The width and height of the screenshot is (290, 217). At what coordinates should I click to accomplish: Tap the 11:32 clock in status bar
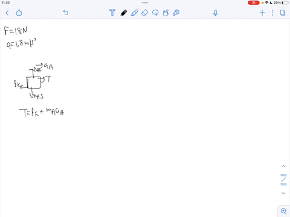click(x=5, y=2)
